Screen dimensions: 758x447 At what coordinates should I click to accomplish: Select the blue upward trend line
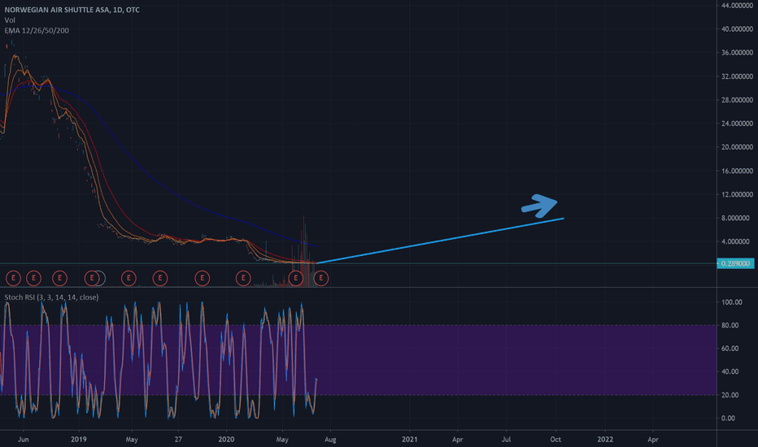click(x=440, y=241)
